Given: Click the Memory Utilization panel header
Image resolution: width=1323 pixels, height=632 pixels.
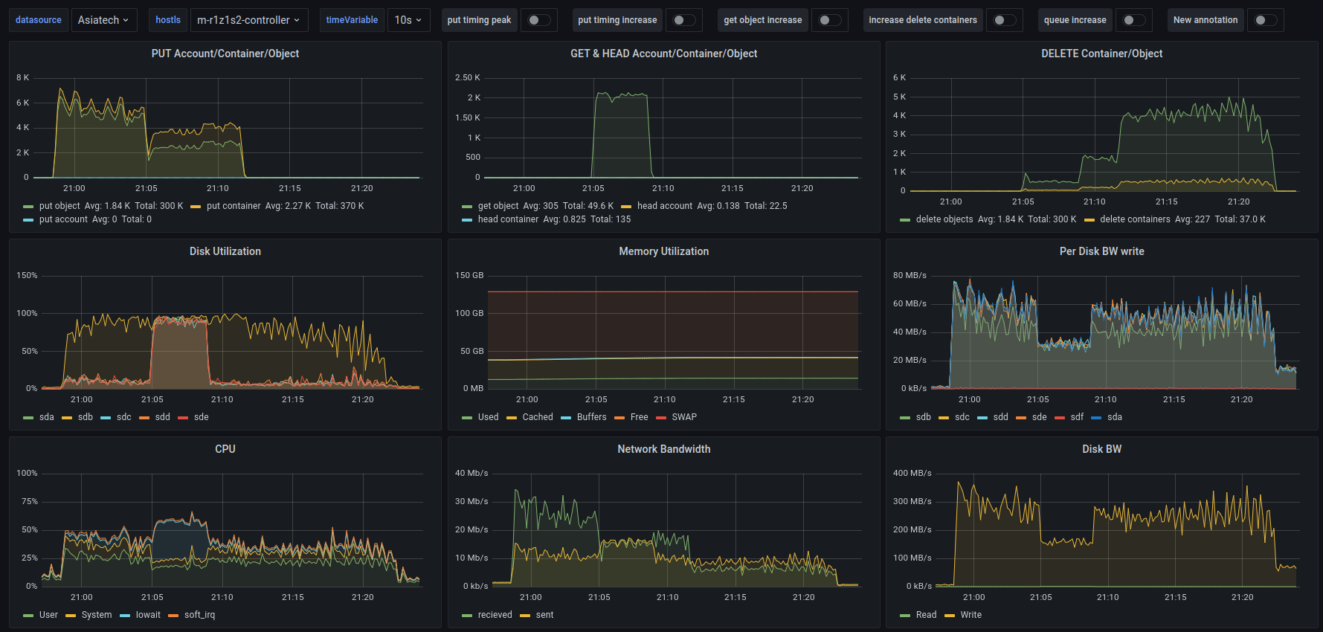Looking at the screenshot, I should [x=663, y=251].
